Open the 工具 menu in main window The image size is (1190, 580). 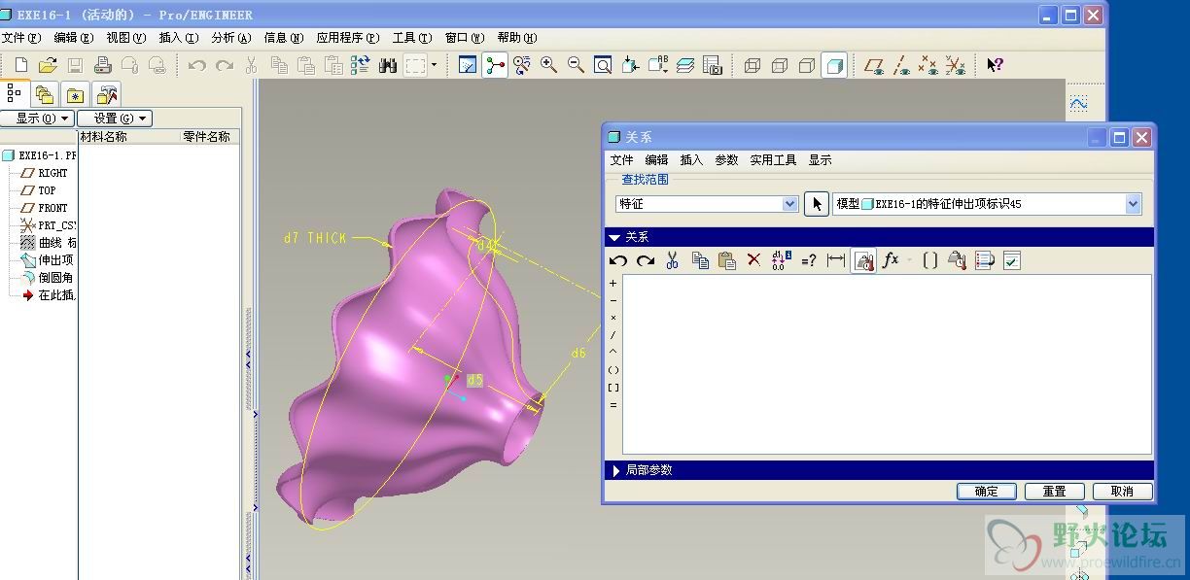(412, 38)
